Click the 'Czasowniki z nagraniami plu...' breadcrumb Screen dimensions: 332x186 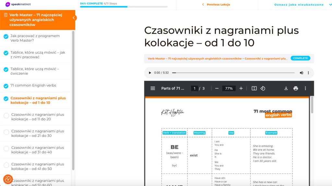coord(266,59)
